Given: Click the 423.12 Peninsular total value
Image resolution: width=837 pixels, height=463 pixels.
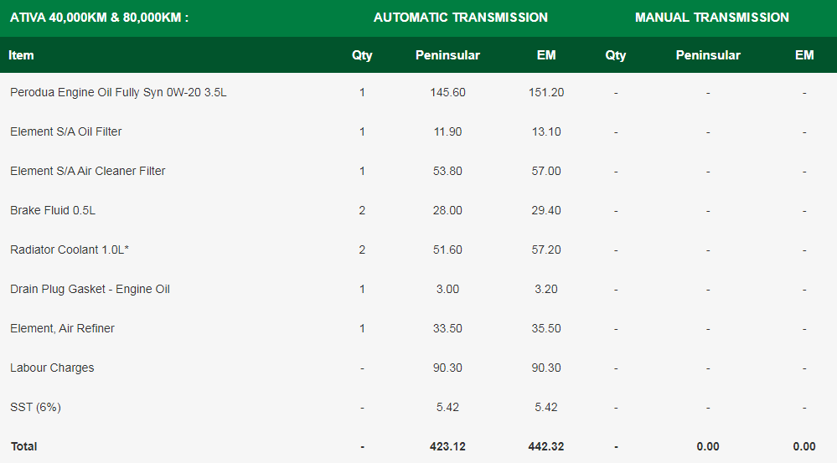Looking at the screenshot, I should point(447,446).
